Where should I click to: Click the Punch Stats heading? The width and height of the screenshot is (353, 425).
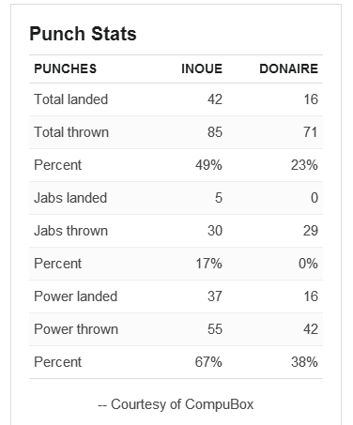coord(83,34)
